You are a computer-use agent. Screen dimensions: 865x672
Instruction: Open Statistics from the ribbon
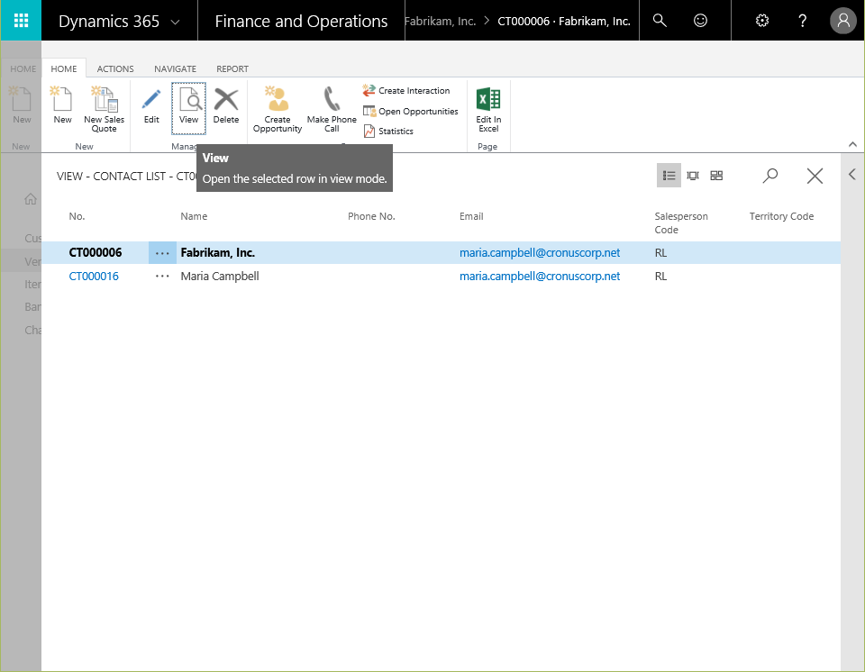(388, 132)
